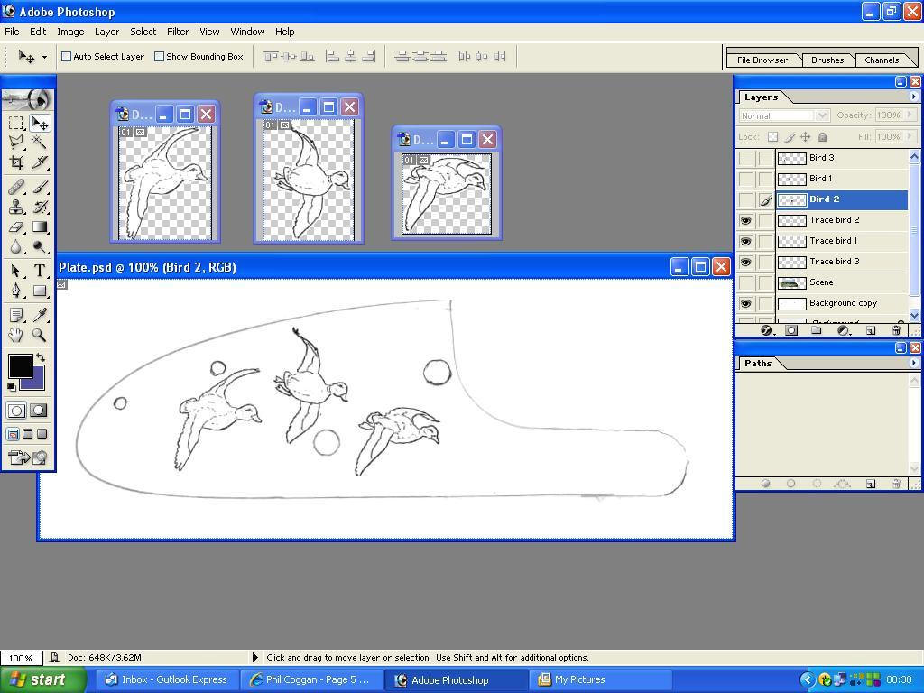Screen dimensions: 924x693
Task: Select the Rectangle shape tool
Action: pyautogui.click(x=40, y=291)
